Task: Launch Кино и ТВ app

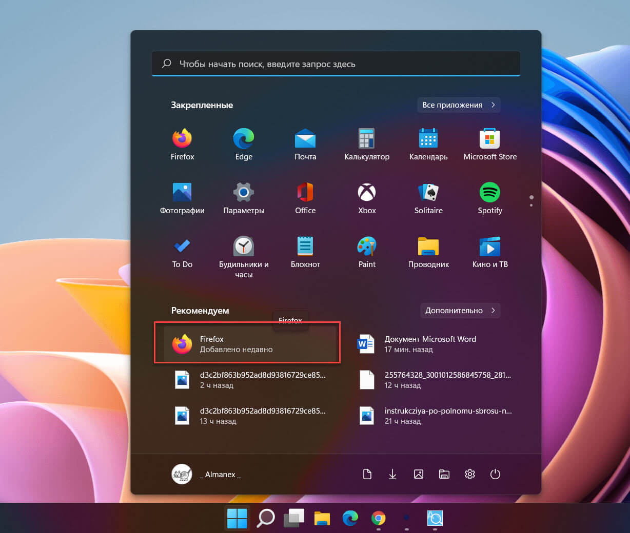Action: point(490,252)
